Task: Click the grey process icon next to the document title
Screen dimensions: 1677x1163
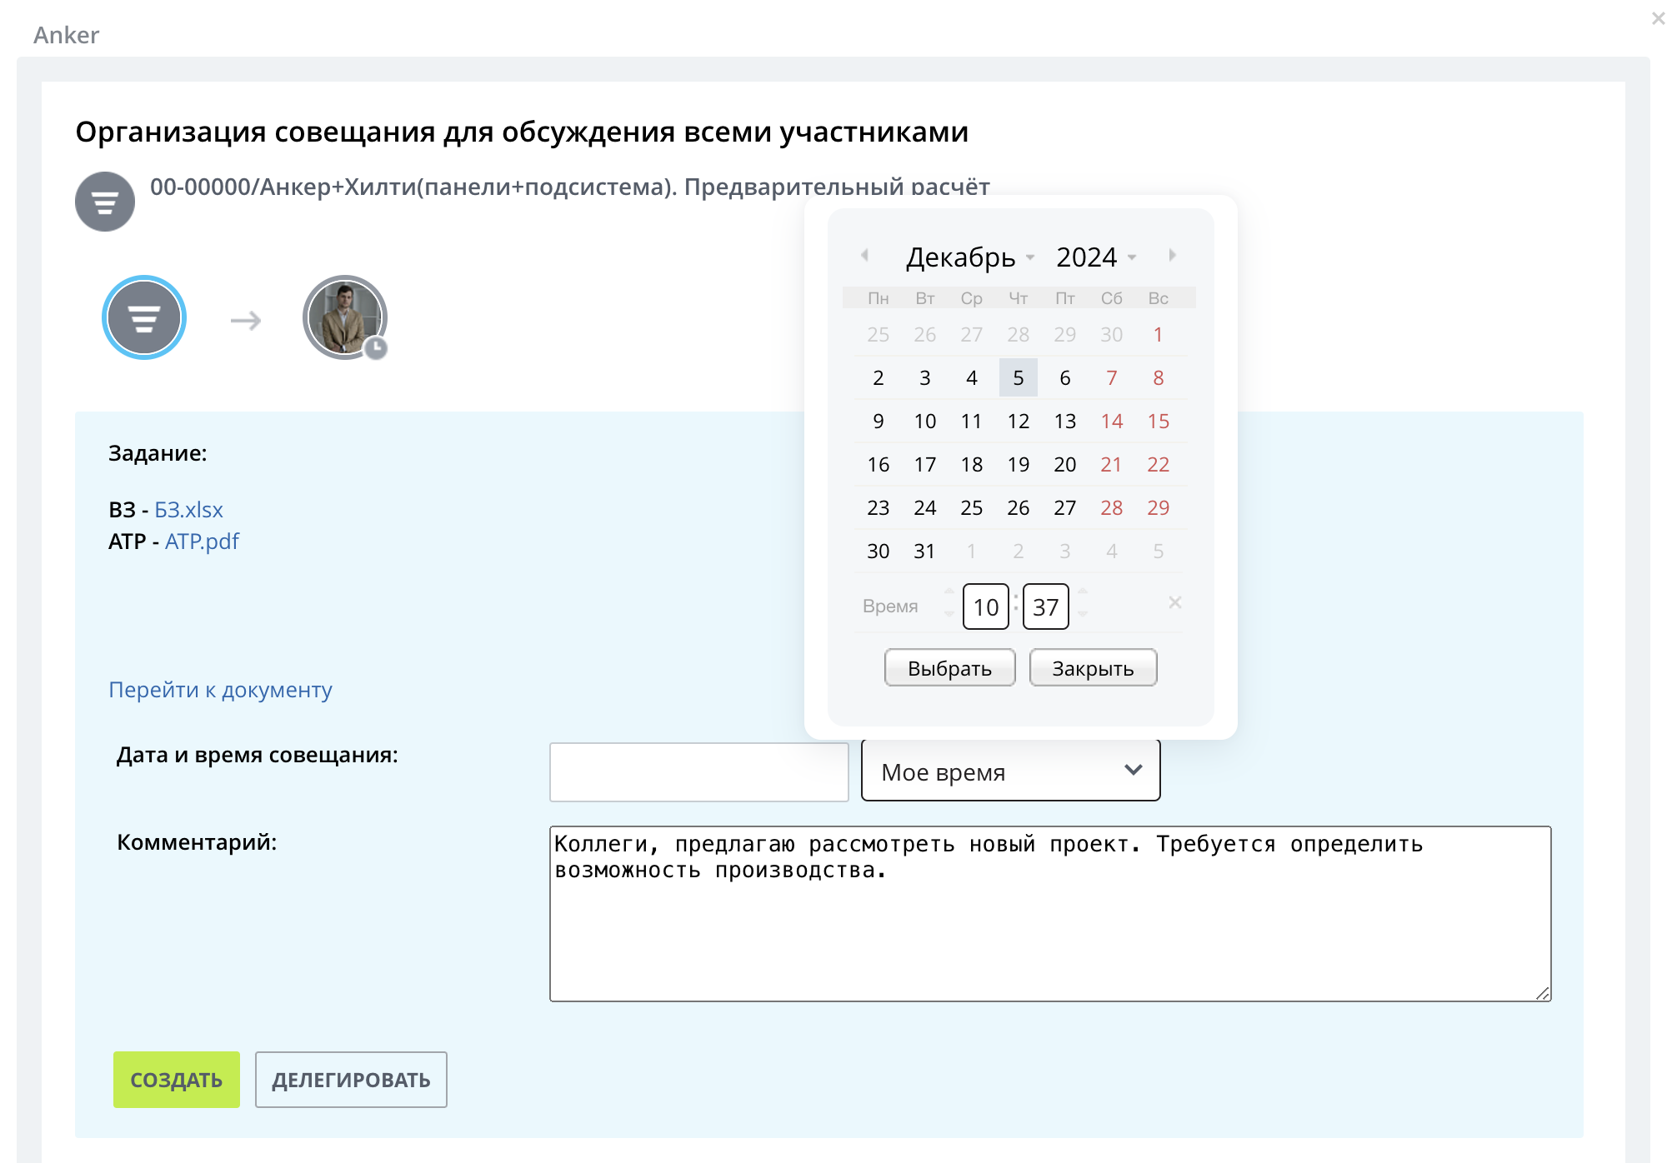Action: point(105,202)
